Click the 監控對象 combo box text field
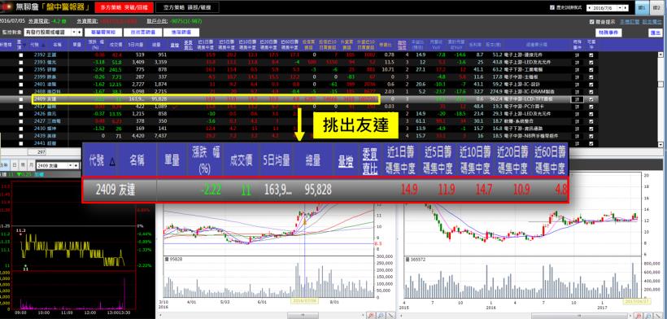The height and width of the screenshot is (319, 667). tap(47, 32)
